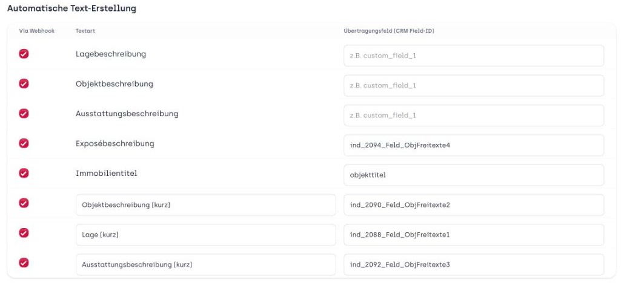Select the Objektbeschreibung row label

(x=115, y=84)
